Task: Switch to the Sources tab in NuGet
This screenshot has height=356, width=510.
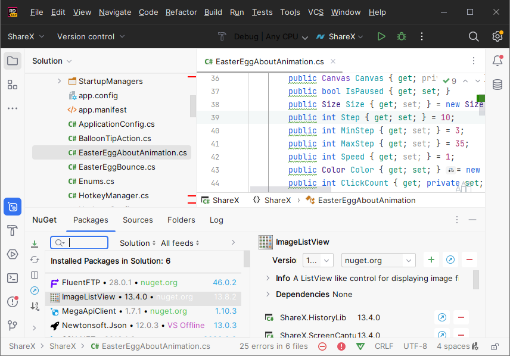Action: (138, 220)
